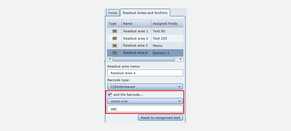Click right arrow of horizontal scrollbar
This screenshot has width=291, height=131.
[181, 59]
